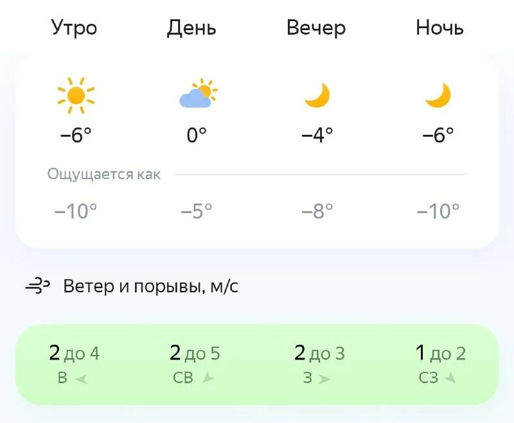The width and height of the screenshot is (514, 423).
Task: Click evening feels-like −8° value
Action: [317, 211]
